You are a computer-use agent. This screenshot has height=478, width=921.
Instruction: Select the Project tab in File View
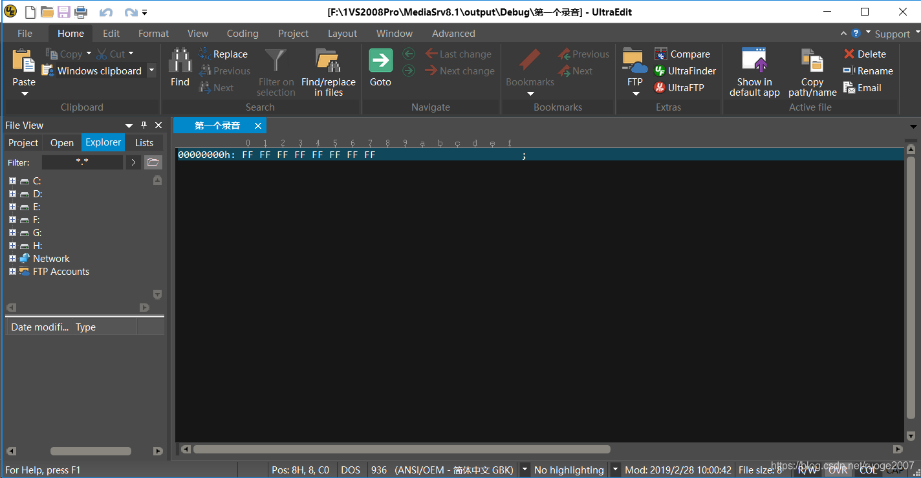23,143
